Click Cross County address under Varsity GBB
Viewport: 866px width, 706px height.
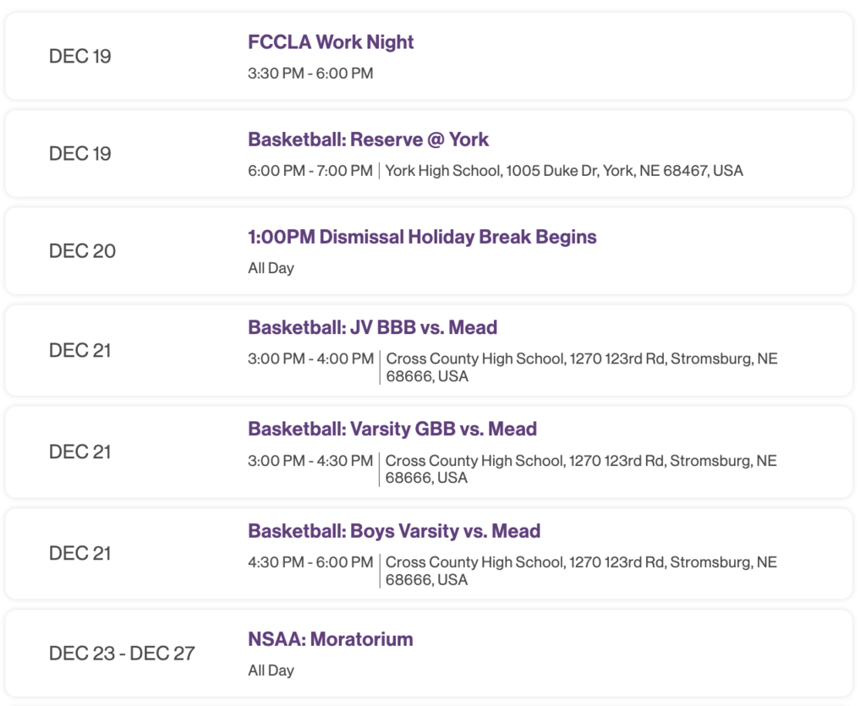point(581,469)
